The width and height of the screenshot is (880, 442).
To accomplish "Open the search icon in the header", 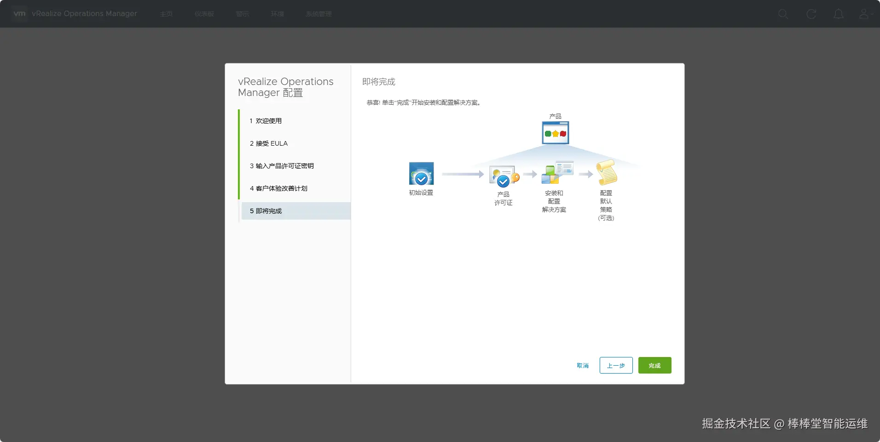I will click(x=783, y=14).
